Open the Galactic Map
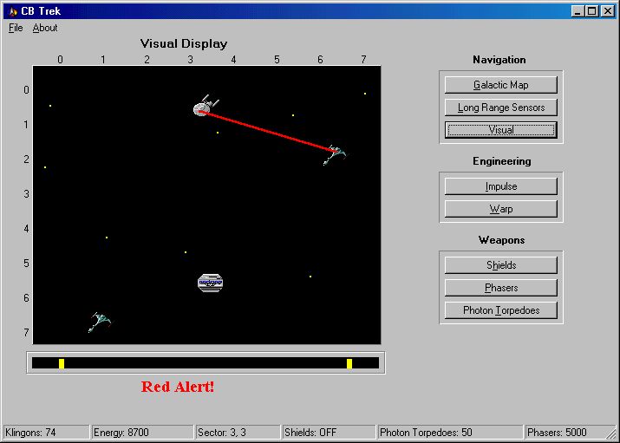This screenshot has width=620, height=443. click(500, 85)
